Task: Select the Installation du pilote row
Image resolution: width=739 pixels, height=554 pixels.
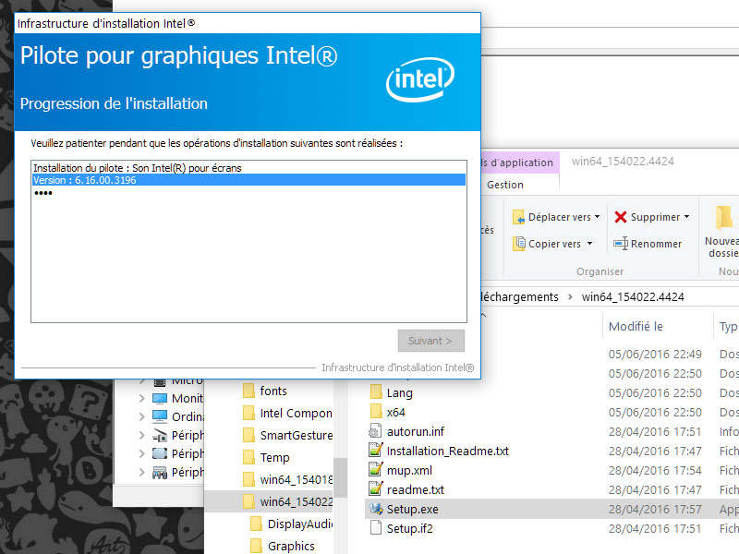Action: point(248,168)
